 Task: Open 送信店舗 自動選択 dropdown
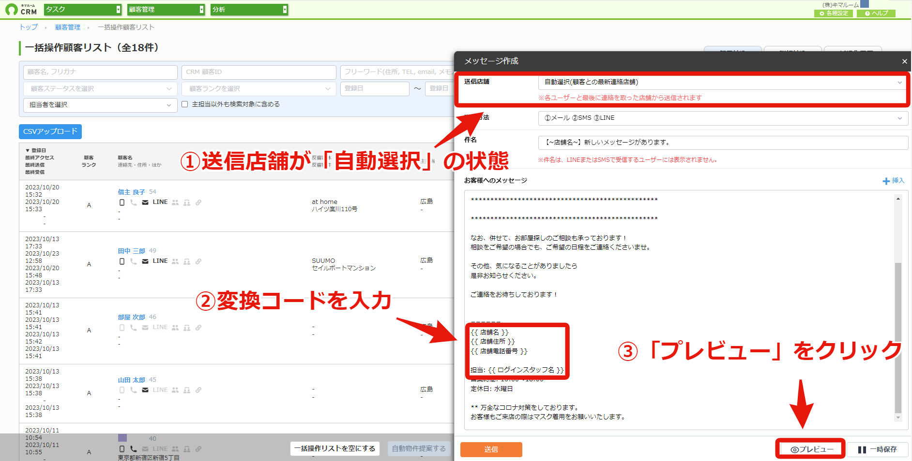coord(723,82)
